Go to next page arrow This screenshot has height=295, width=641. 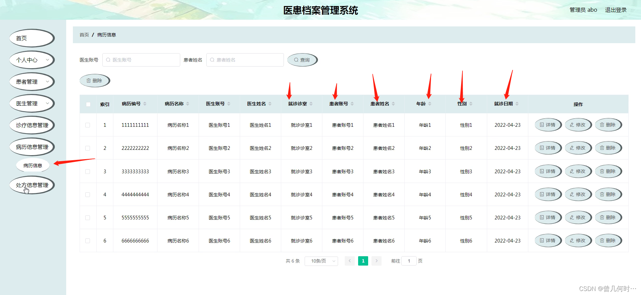coord(377,261)
